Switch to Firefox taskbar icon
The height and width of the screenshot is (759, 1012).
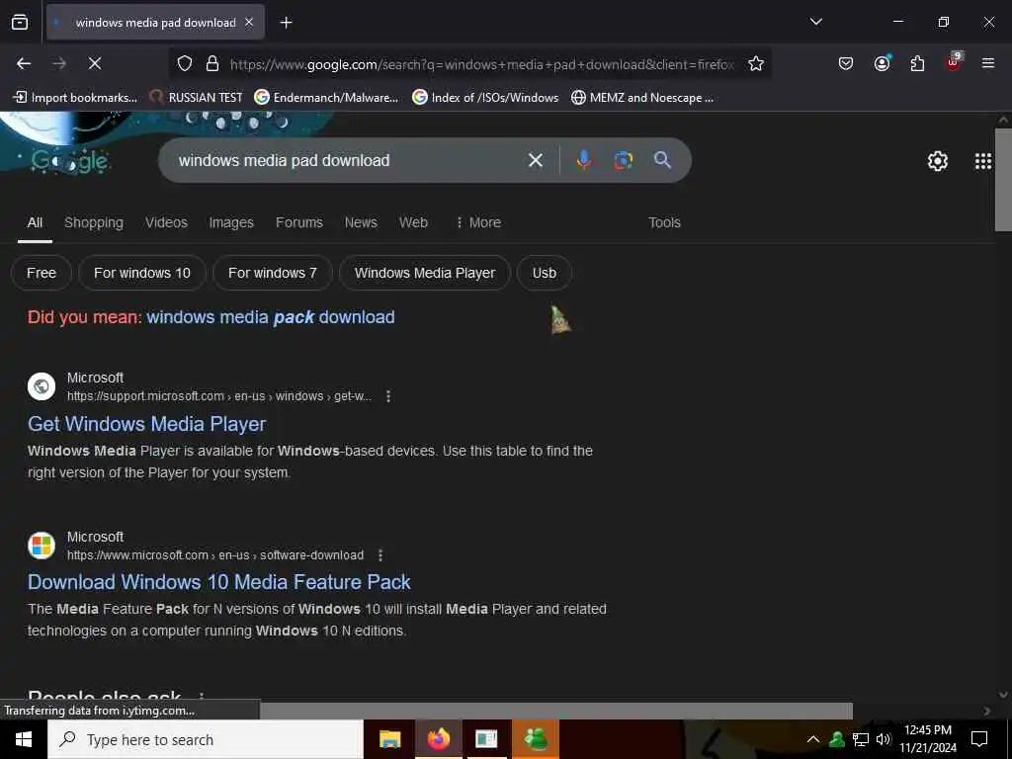[x=438, y=739]
